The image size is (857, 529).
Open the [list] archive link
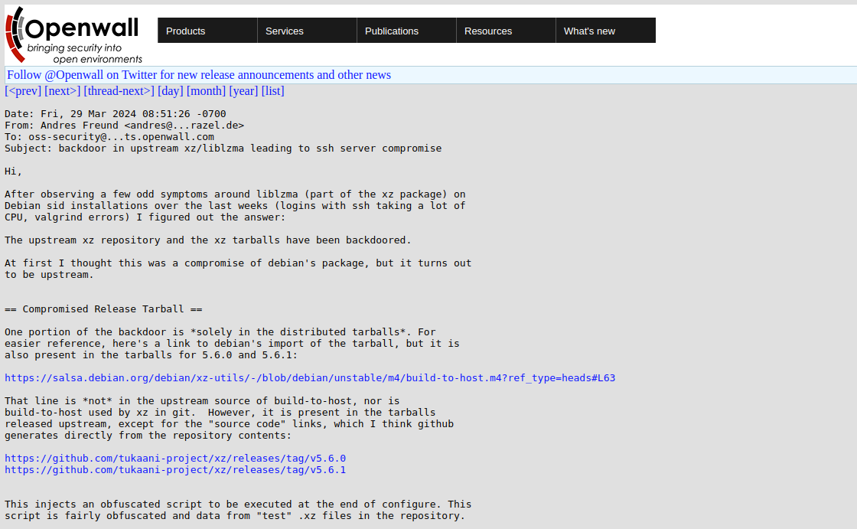(x=272, y=91)
